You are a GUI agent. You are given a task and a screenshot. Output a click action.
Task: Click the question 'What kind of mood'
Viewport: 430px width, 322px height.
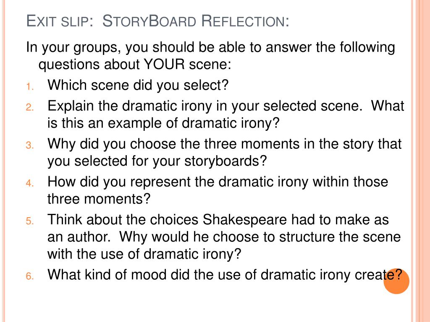point(107,275)
